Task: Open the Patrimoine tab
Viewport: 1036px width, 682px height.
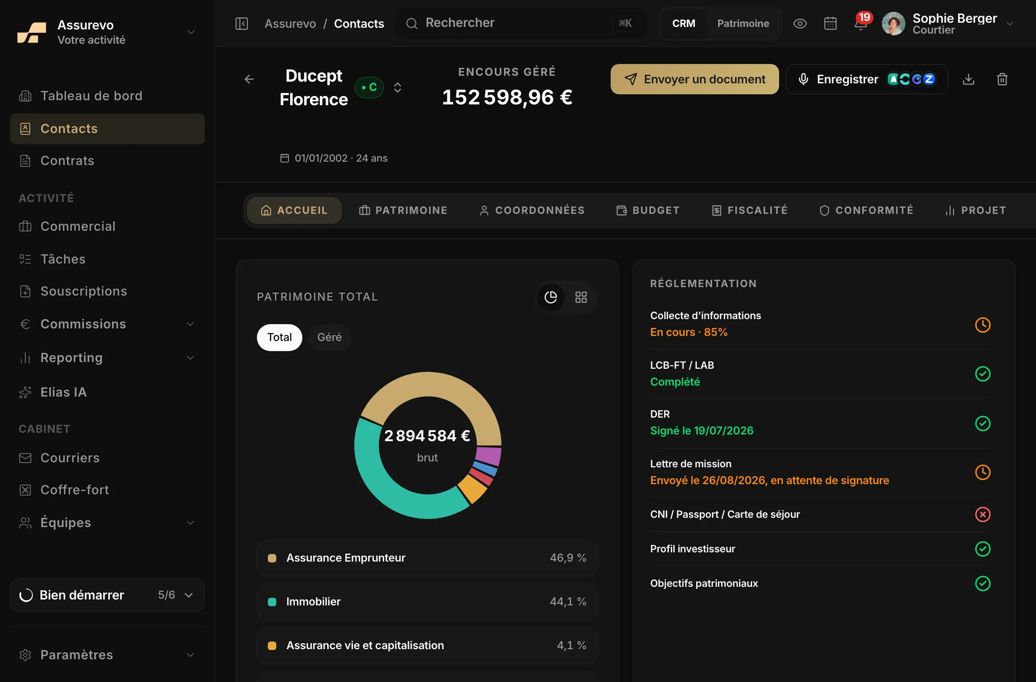Action: 403,210
